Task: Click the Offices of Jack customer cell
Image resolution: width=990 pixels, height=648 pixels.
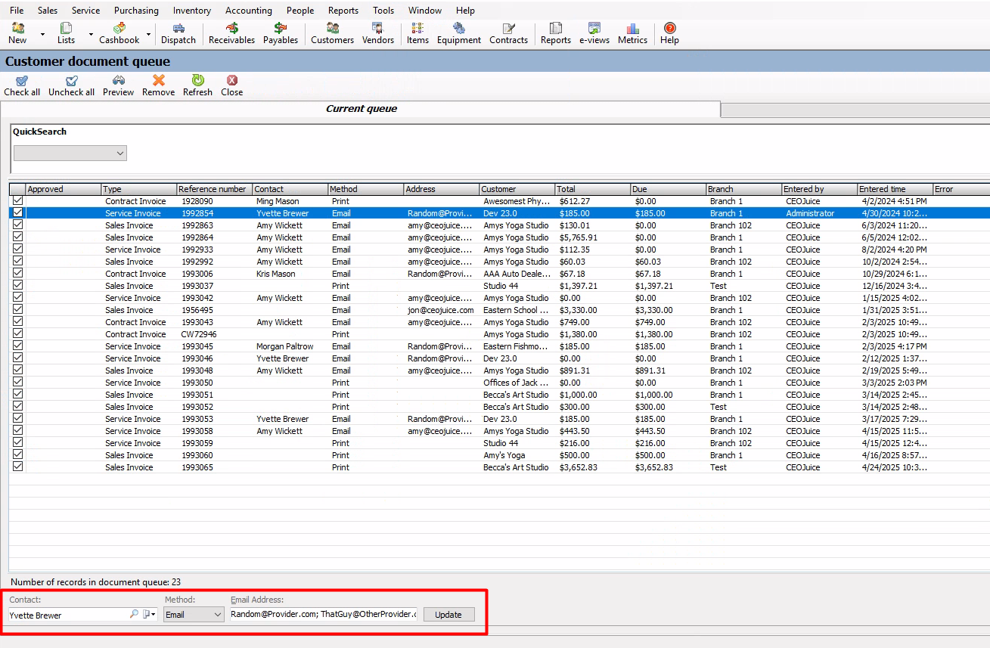Action: pos(517,383)
